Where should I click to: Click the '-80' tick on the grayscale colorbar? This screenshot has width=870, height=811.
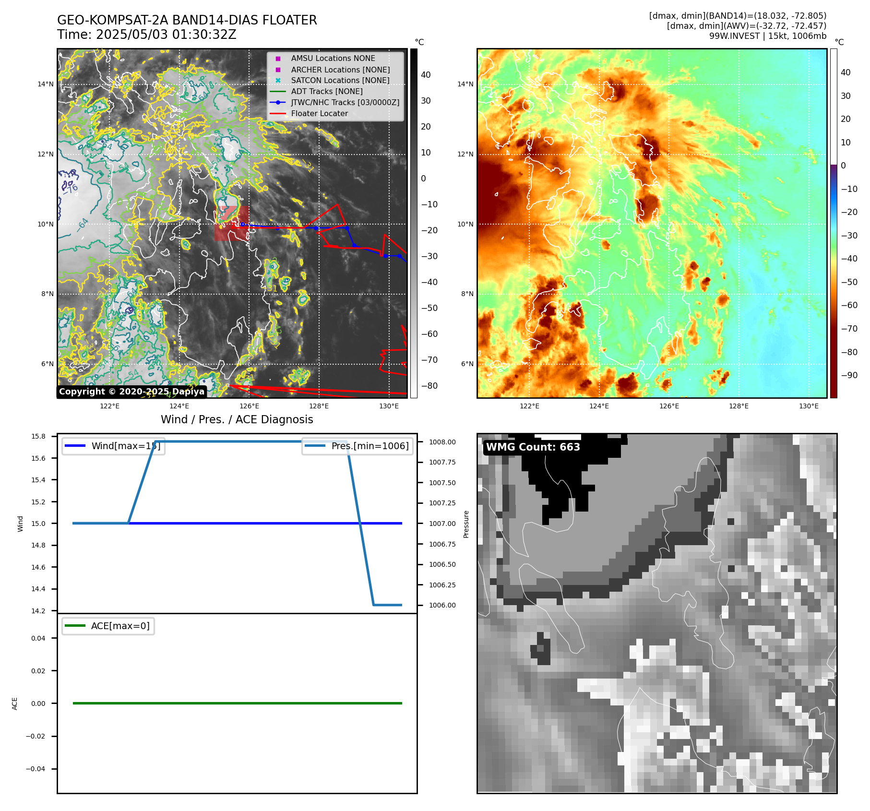pos(429,386)
